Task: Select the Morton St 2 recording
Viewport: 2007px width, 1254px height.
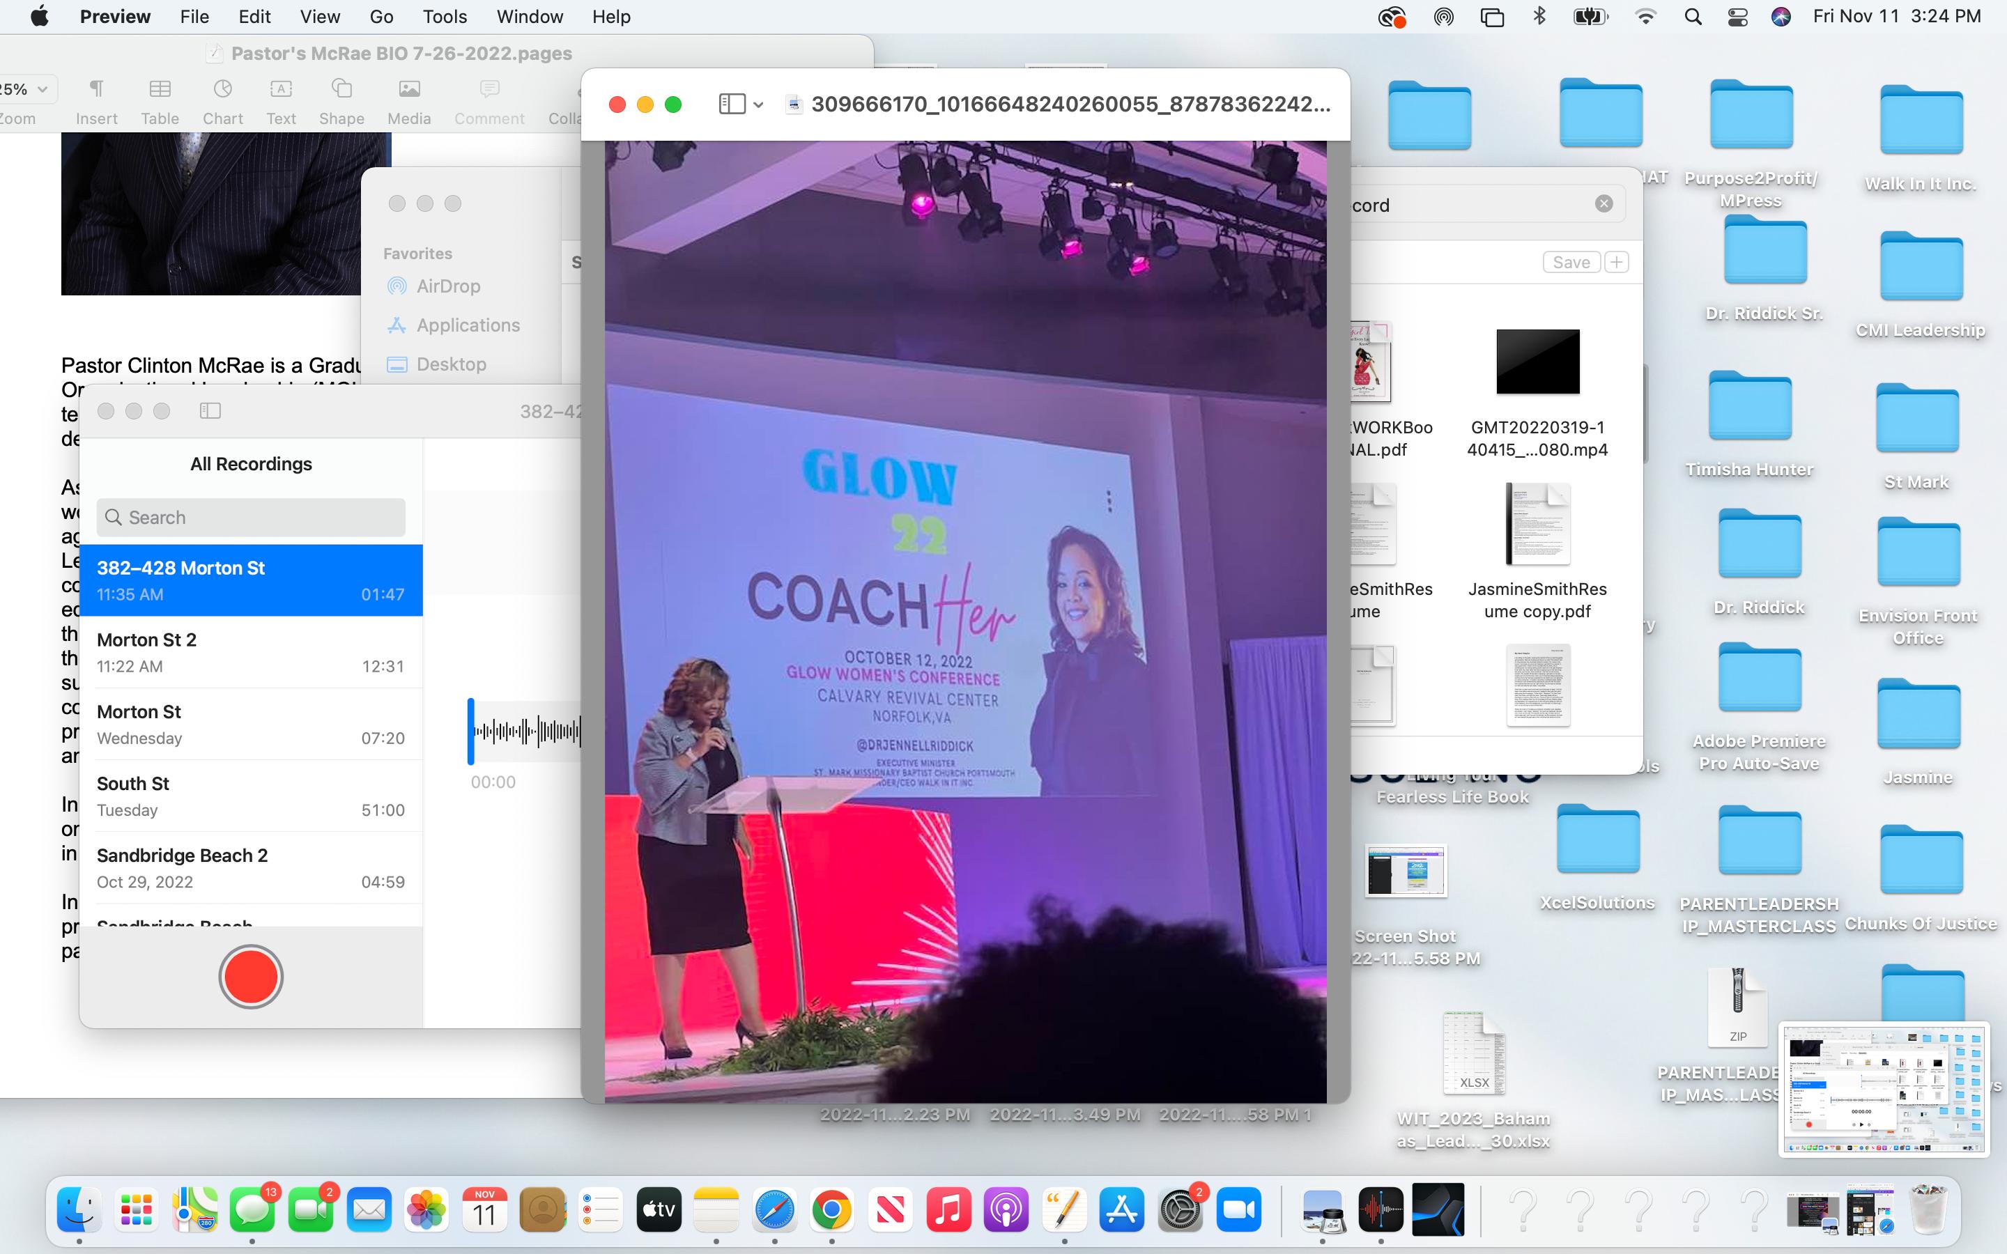Action: point(250,652)
